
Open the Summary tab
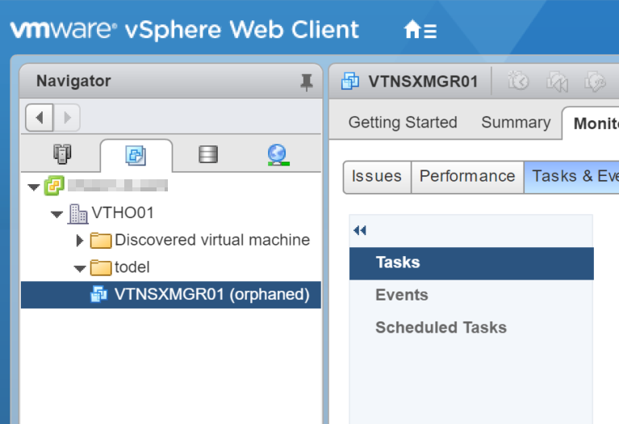tap(516, 123)
